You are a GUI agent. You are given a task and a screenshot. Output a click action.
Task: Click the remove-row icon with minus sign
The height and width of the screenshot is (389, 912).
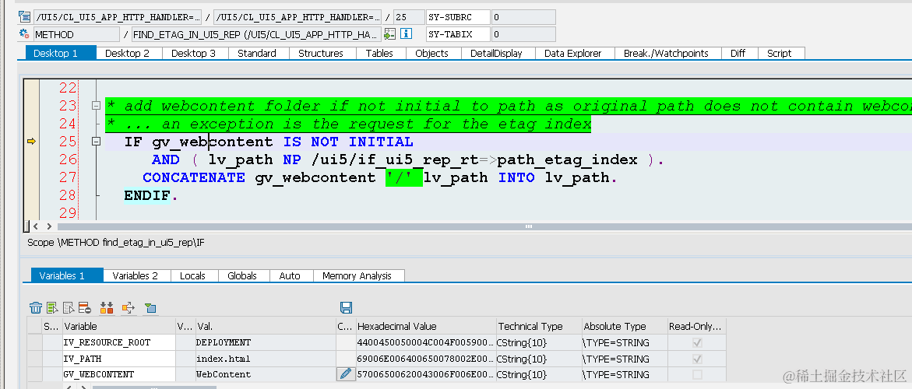point(84,308)
